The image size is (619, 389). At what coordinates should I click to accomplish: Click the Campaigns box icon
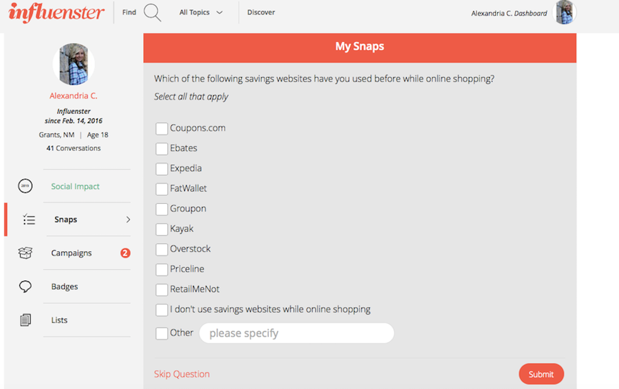pos(25,253)
